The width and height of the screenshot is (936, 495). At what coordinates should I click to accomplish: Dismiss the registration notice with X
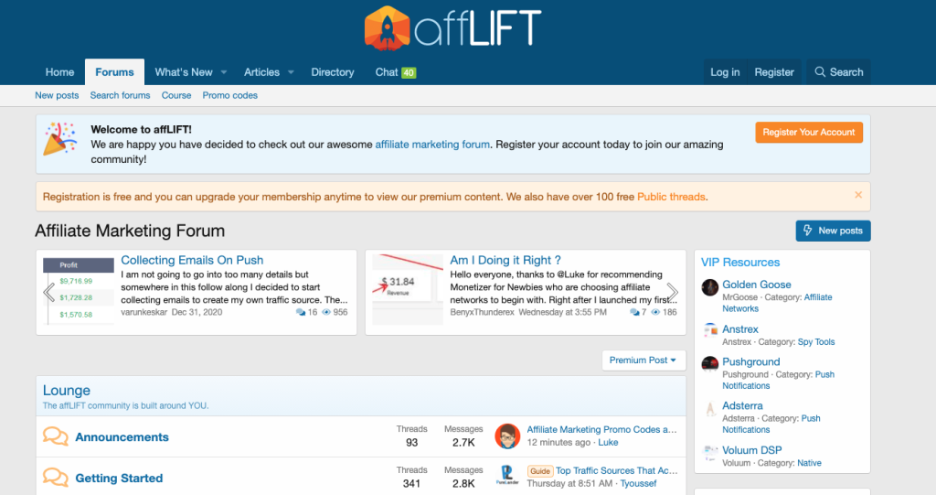[x=857, y=195]
